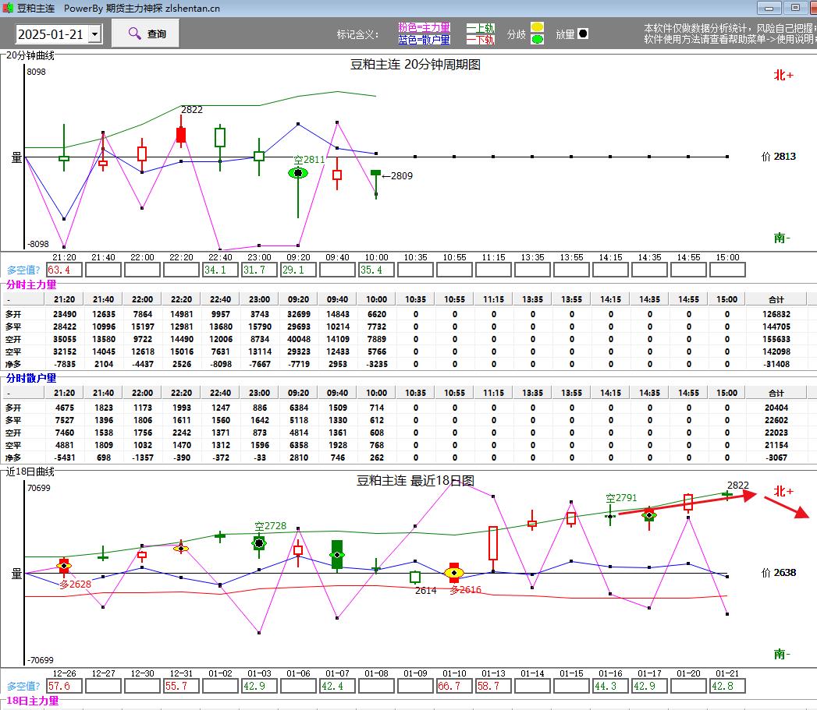This screenshot has height=710, width=817.
Task: Click the black 放量 legend marker
Action: point(583,34)
